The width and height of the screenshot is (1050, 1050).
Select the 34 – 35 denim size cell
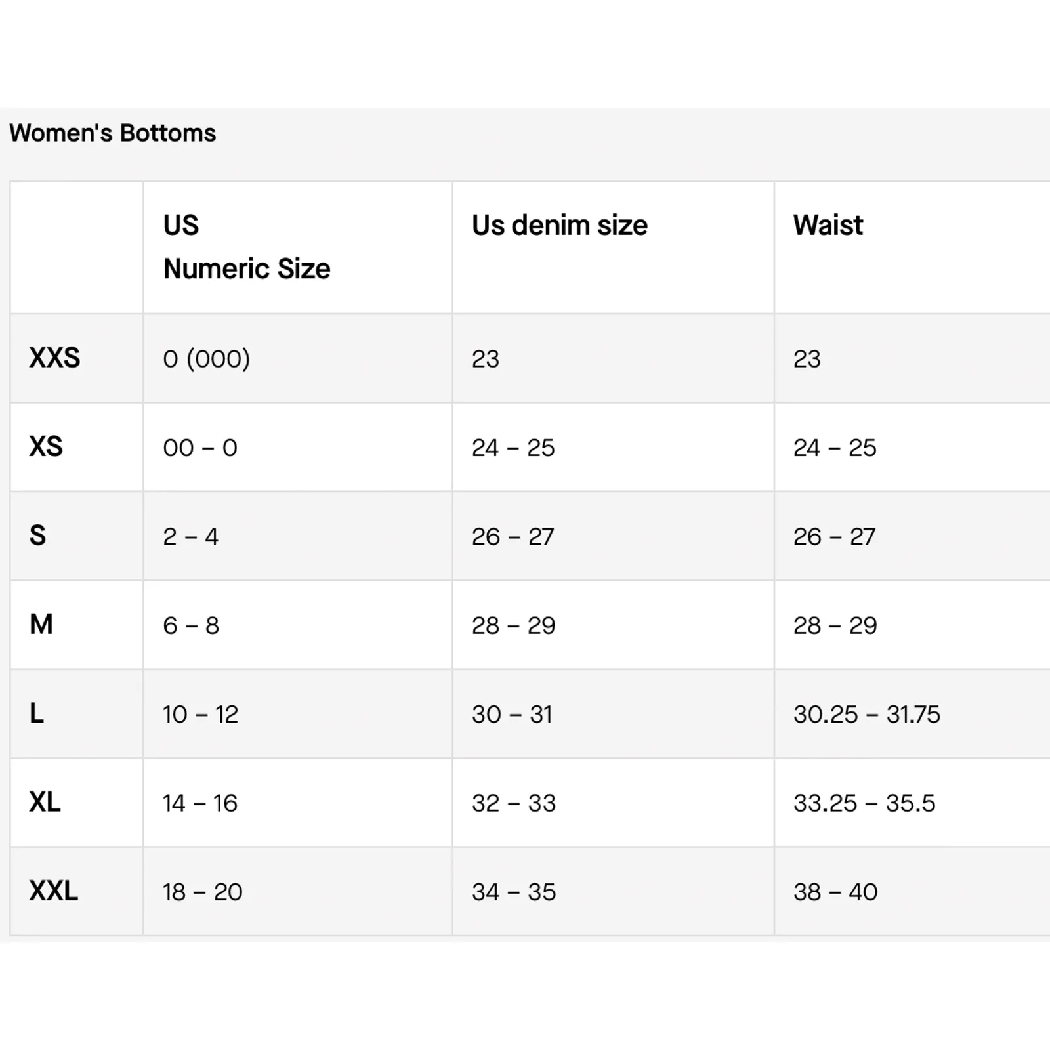tap(514, 892)
